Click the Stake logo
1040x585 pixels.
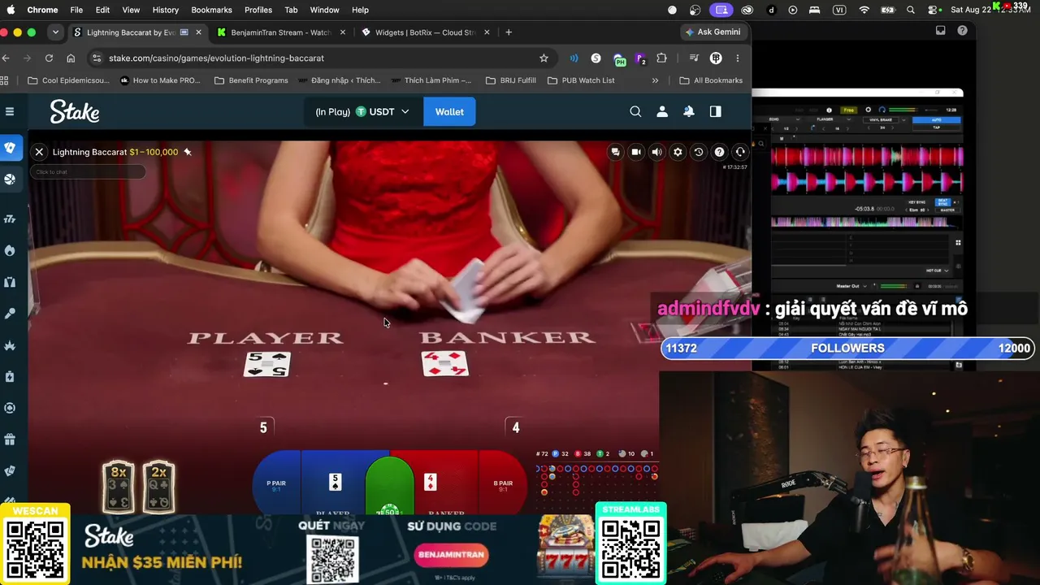click(x=75, y=111)
